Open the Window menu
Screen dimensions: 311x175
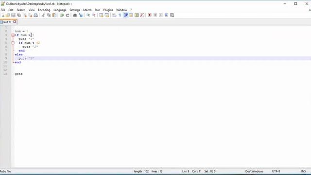click(121, 10)
